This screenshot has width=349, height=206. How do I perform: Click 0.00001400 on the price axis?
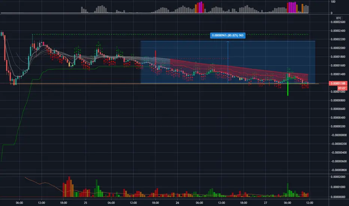coord(338,74)
